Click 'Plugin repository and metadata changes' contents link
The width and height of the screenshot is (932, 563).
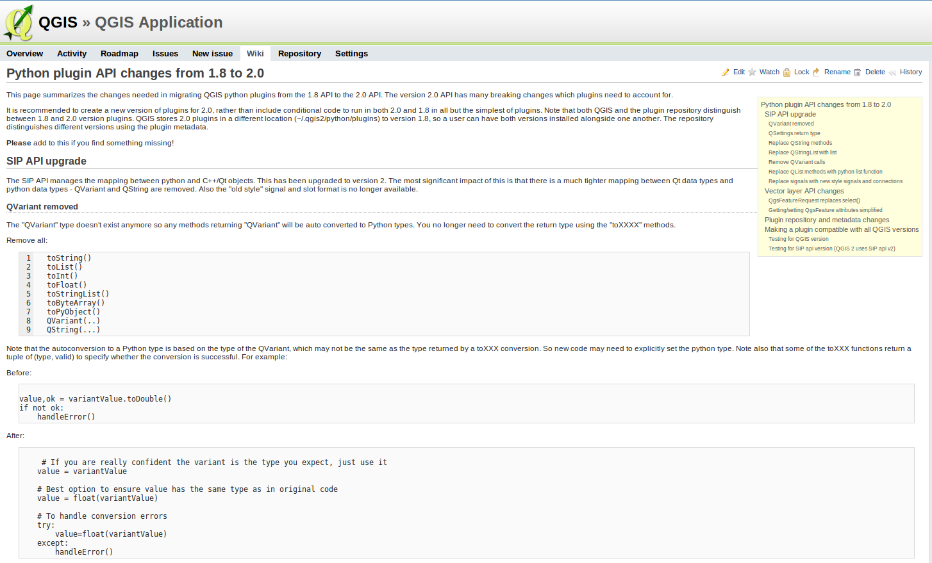pyautogui.click(x=826, y=220)
